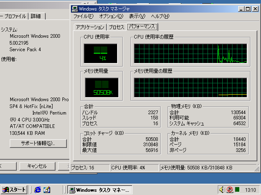Click commit charge 最大値 56916
Viewport: 261px width, 195px height.
coord(152,150)
